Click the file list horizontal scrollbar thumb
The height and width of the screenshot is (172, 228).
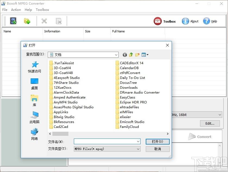tap(60, 134)
